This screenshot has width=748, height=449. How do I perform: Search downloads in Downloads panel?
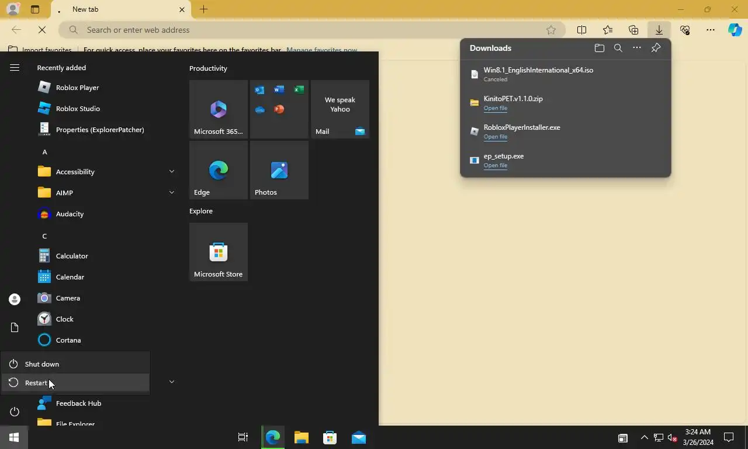point(618,48)
